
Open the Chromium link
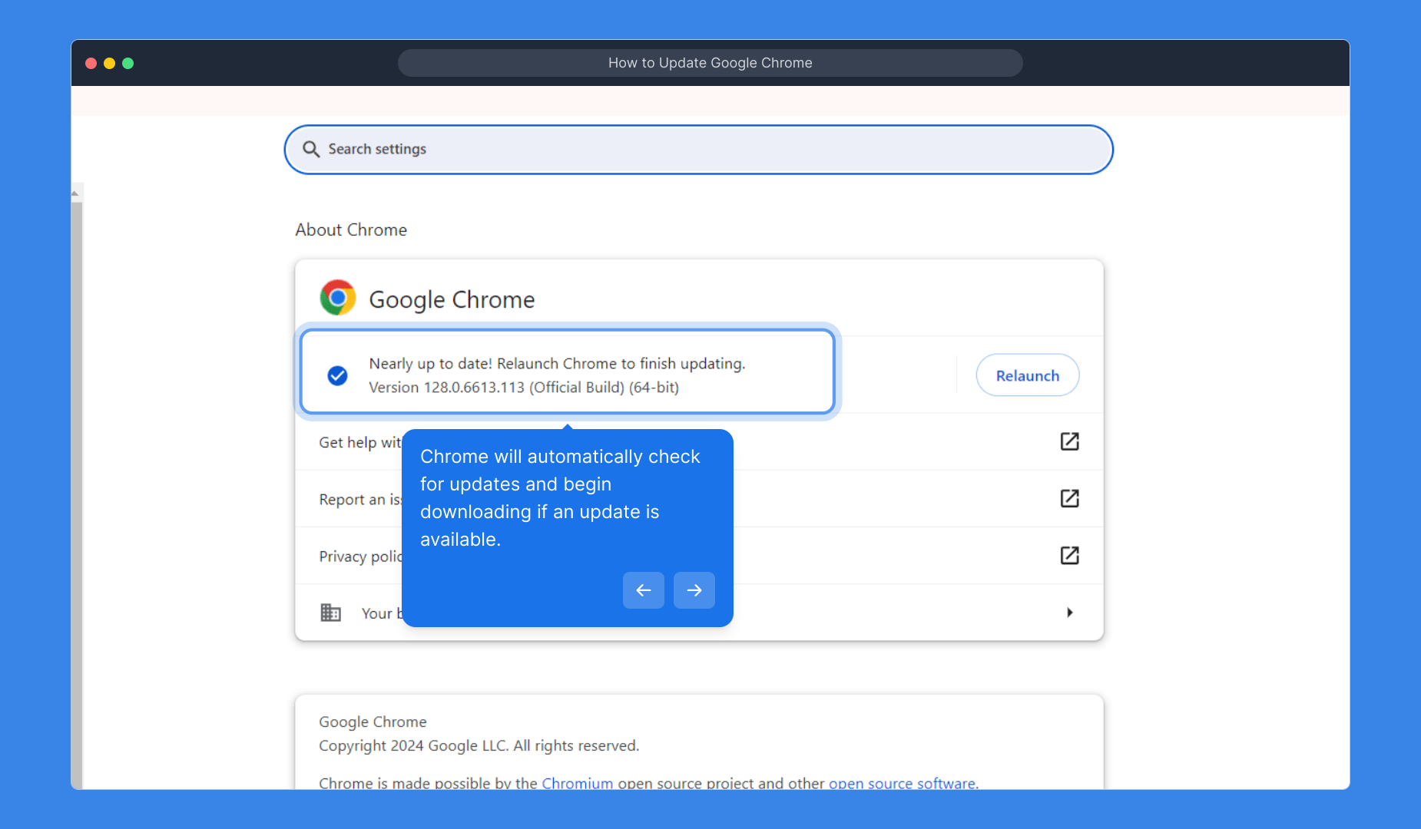click(x=577, y=782)
